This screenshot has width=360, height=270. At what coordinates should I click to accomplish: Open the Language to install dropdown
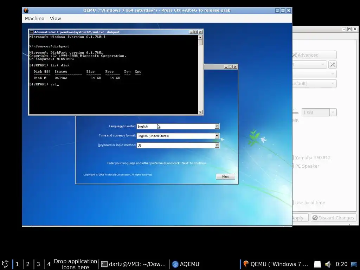[x=217, y=126]
